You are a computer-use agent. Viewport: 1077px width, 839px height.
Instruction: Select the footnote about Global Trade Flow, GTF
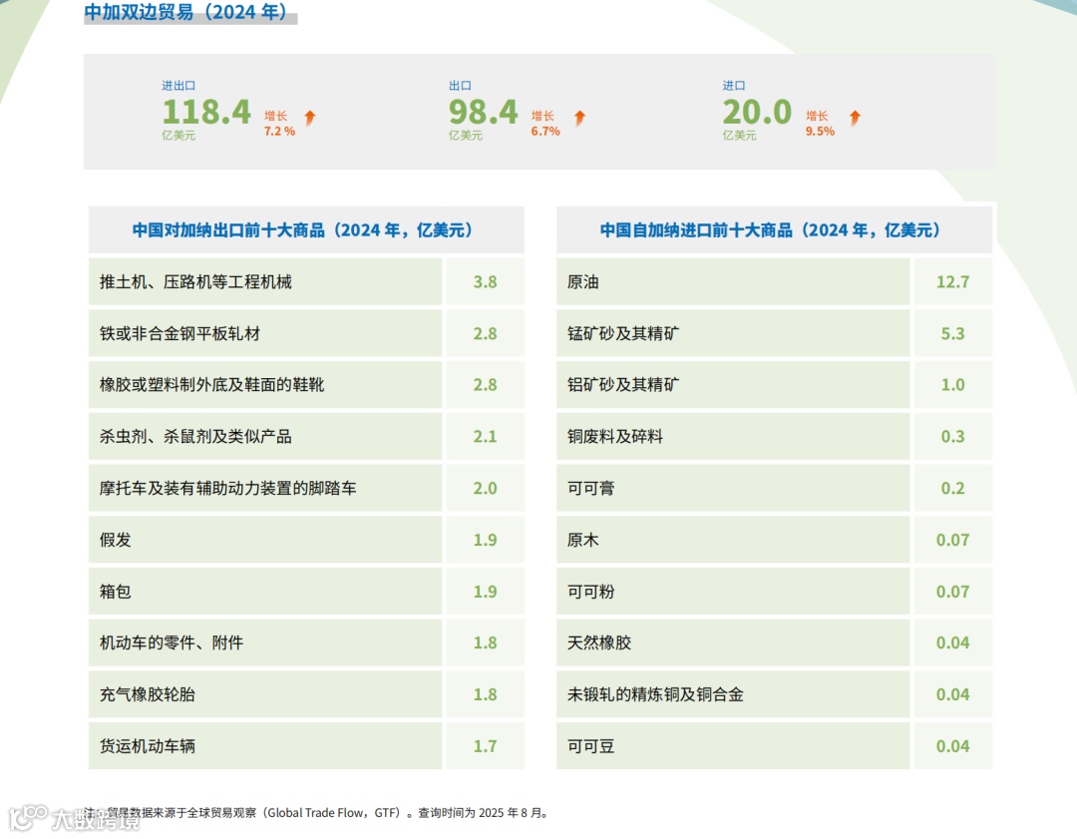[x=317, y=813]
